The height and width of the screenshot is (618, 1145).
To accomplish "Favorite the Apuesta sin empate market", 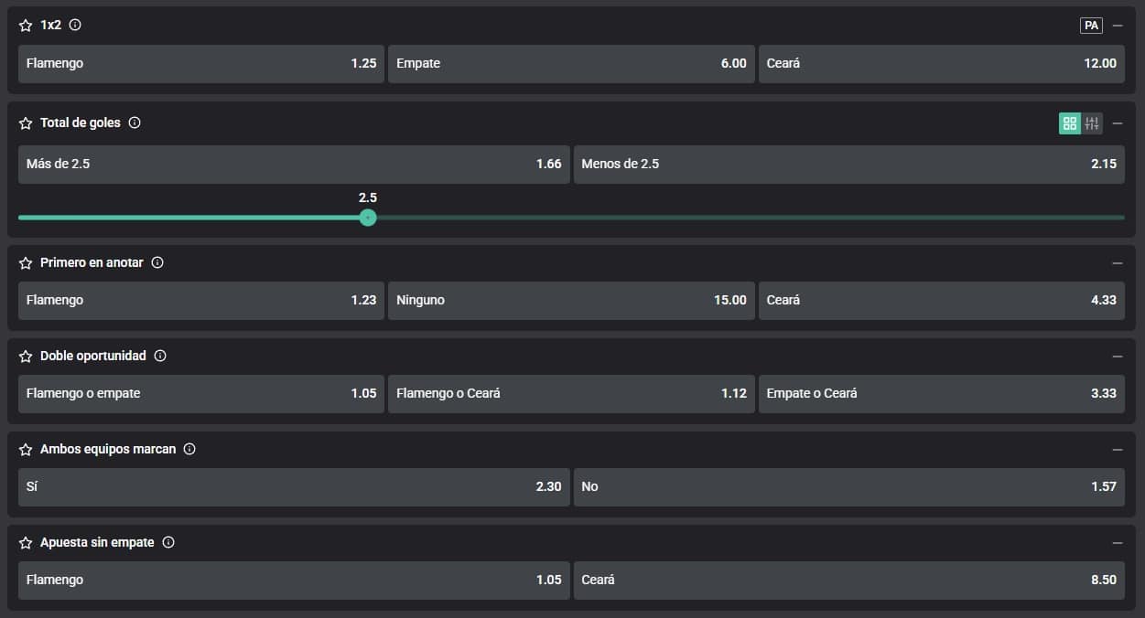I will [x=26, y=542].
